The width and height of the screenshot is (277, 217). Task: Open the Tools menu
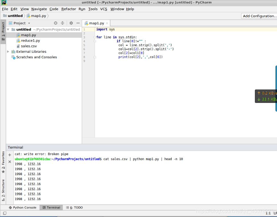(93, 9)
